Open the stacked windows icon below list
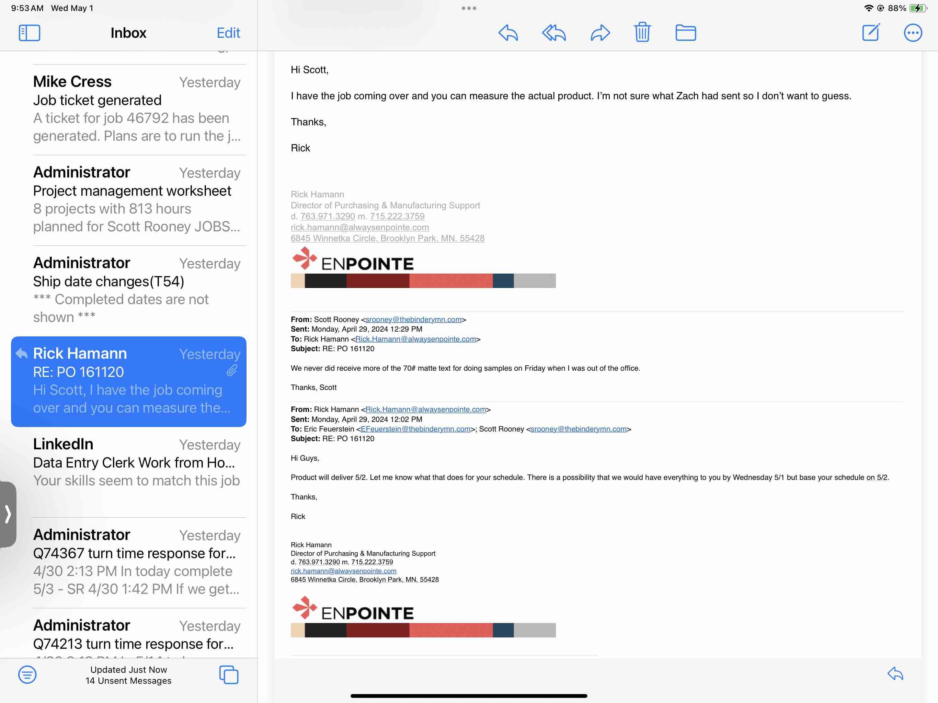The image size is (938, 703). (229, 674)
